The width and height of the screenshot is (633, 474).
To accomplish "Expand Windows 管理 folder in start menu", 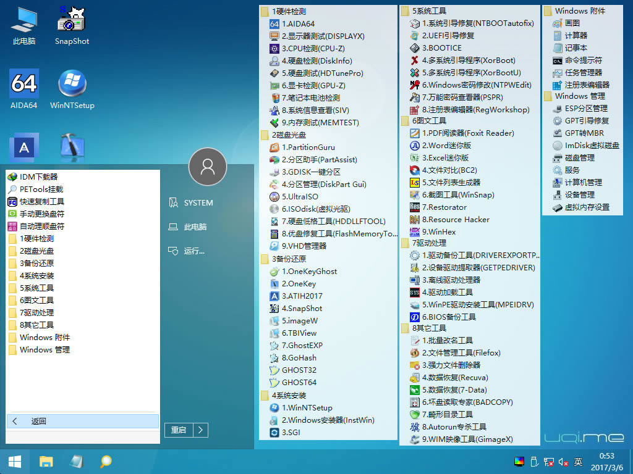I will [83, 350].
